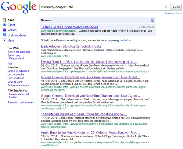Image resolution: width=183 pixels, height=149 pixels.
Task: Select Letzte 24 Stunden filter
Action: [18, 71]
